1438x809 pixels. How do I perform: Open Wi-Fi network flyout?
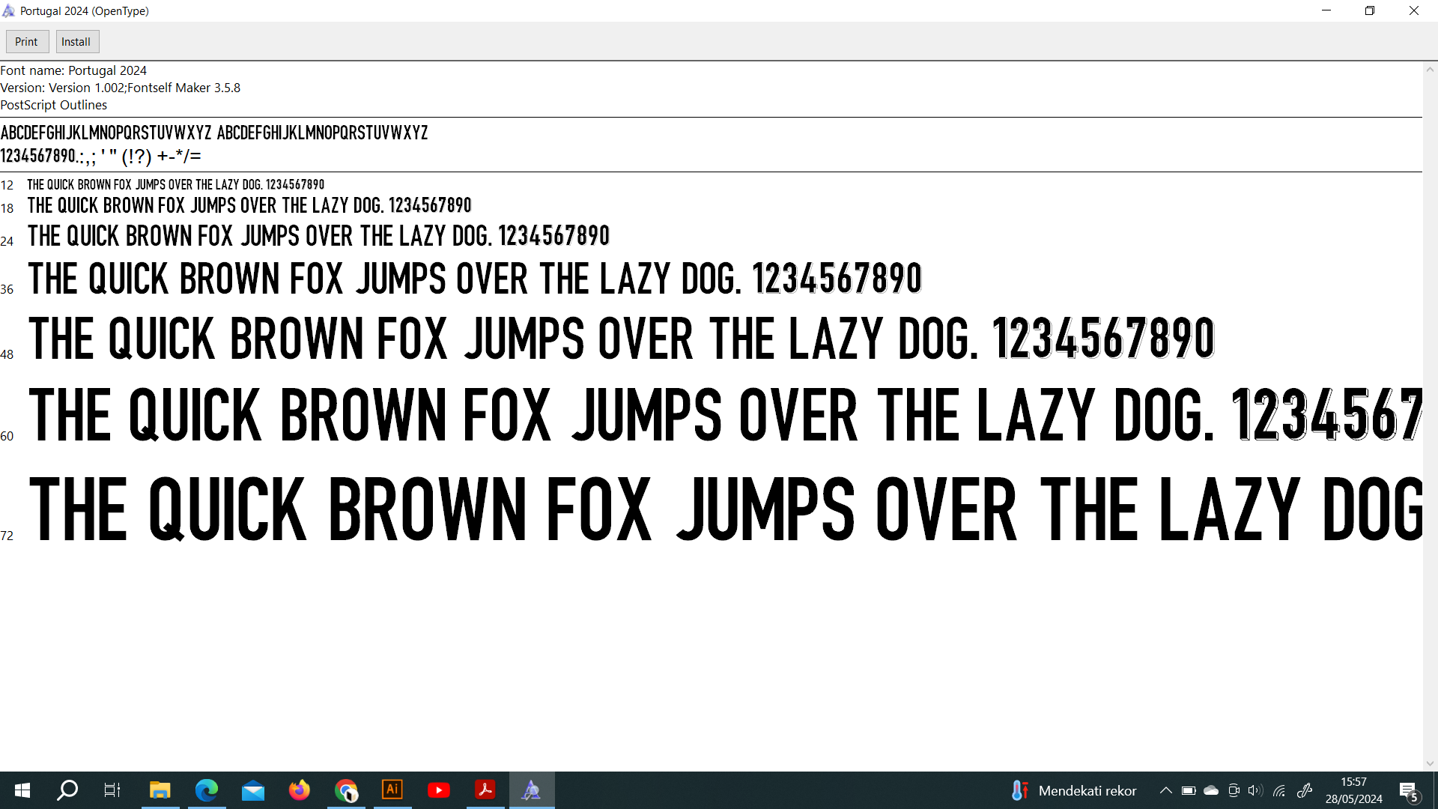tap(1279, 790)
